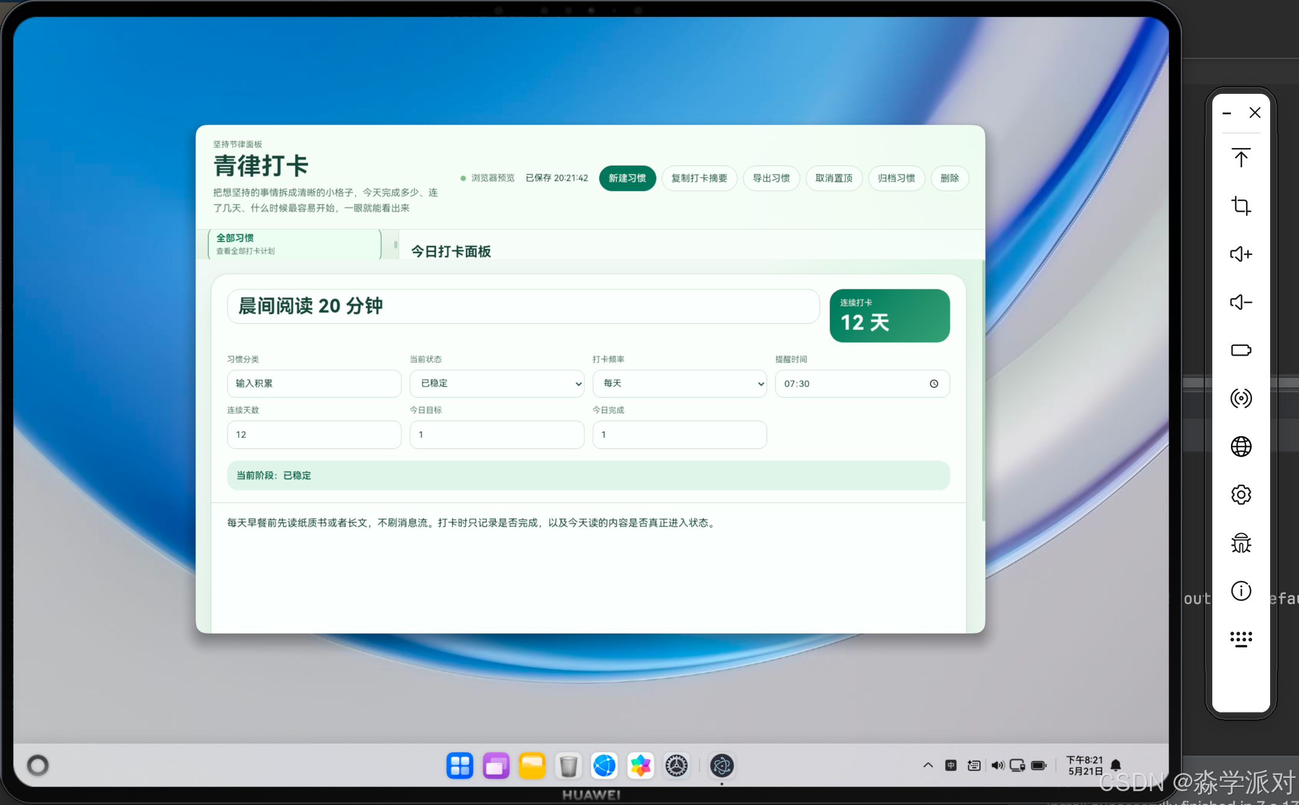Click the 删除 button

tap(950, 178)
